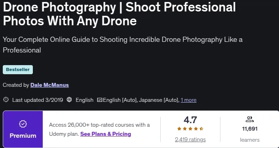Click the Bestseller badge
This screenshot has height=148, width=279.
[18, 69]
